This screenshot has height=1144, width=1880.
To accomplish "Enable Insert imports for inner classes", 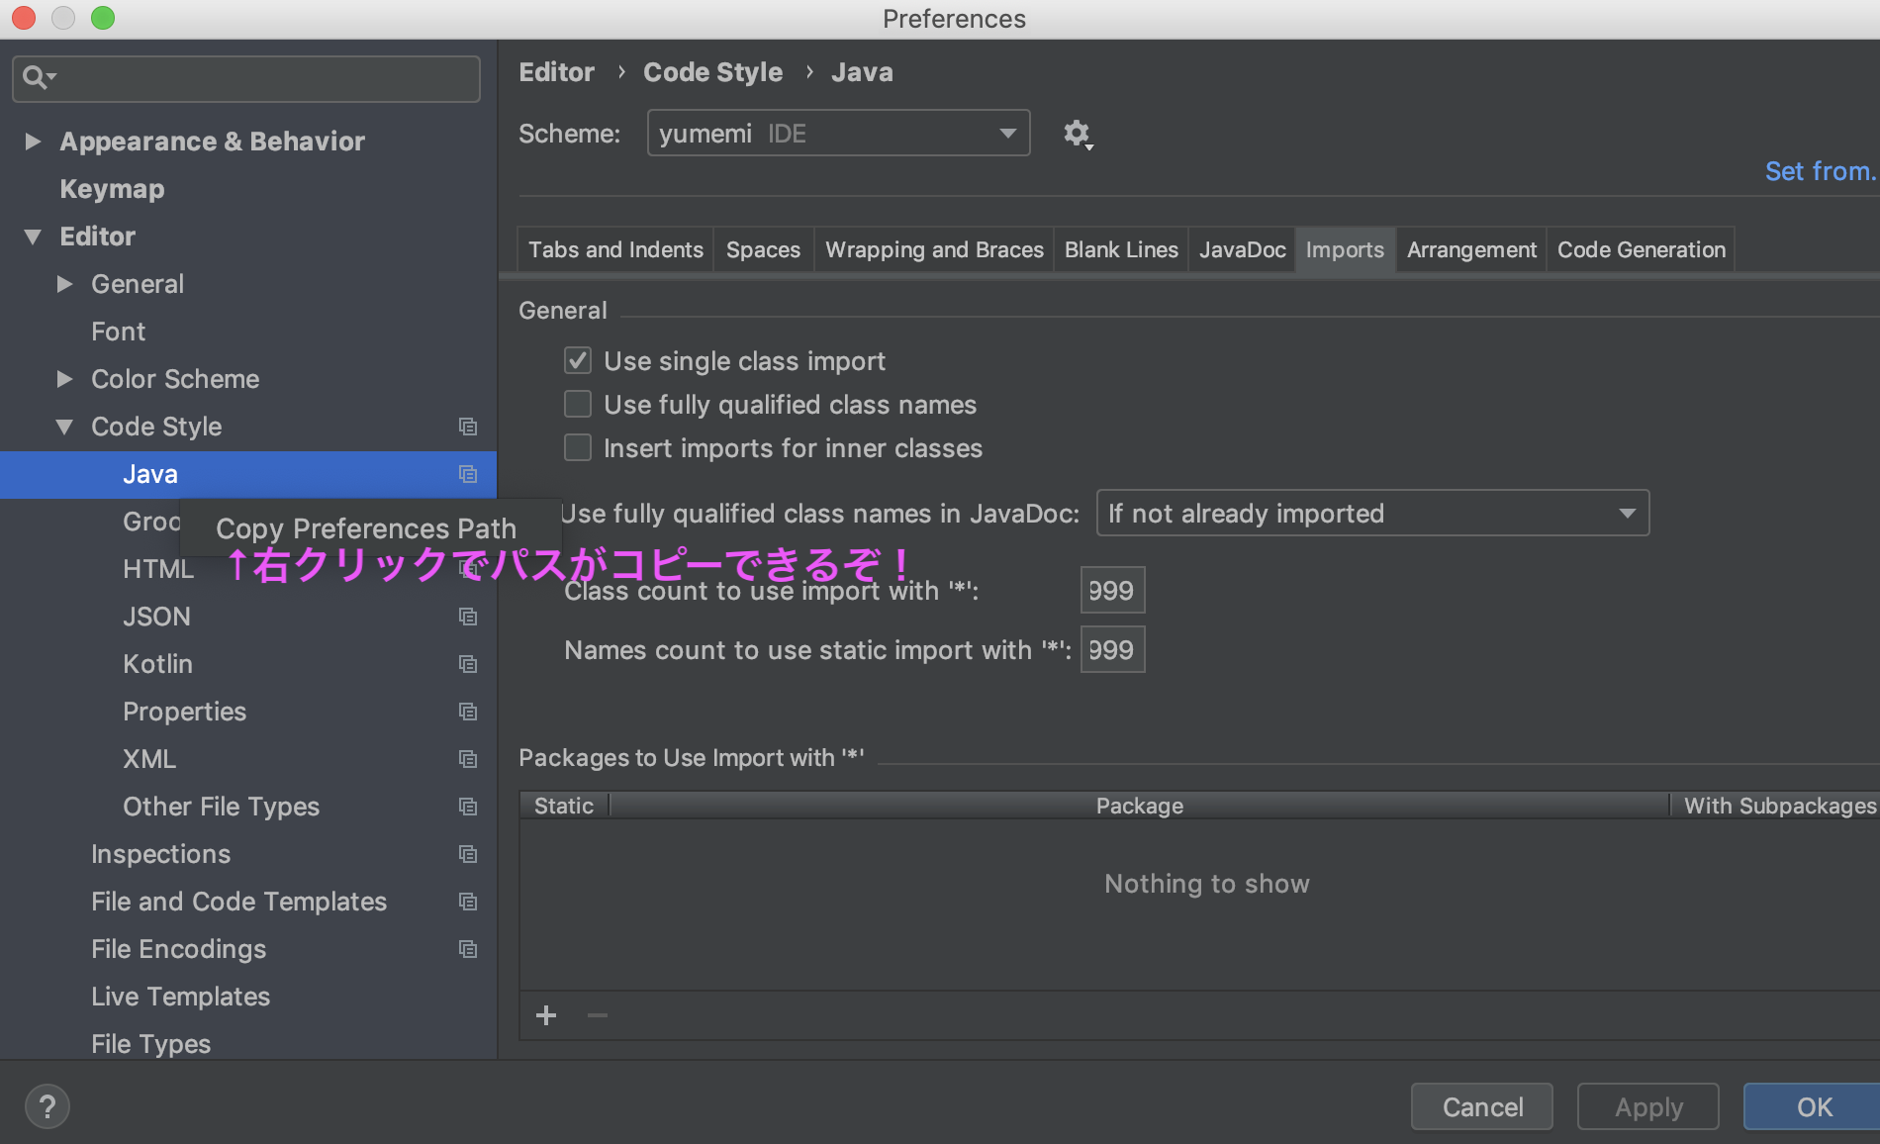I will point(578,447).
